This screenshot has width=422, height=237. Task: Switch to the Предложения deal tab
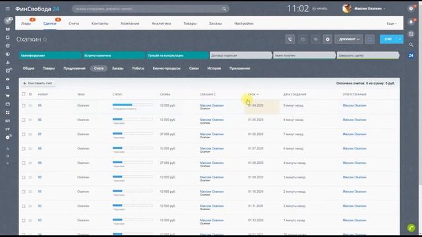75,68
